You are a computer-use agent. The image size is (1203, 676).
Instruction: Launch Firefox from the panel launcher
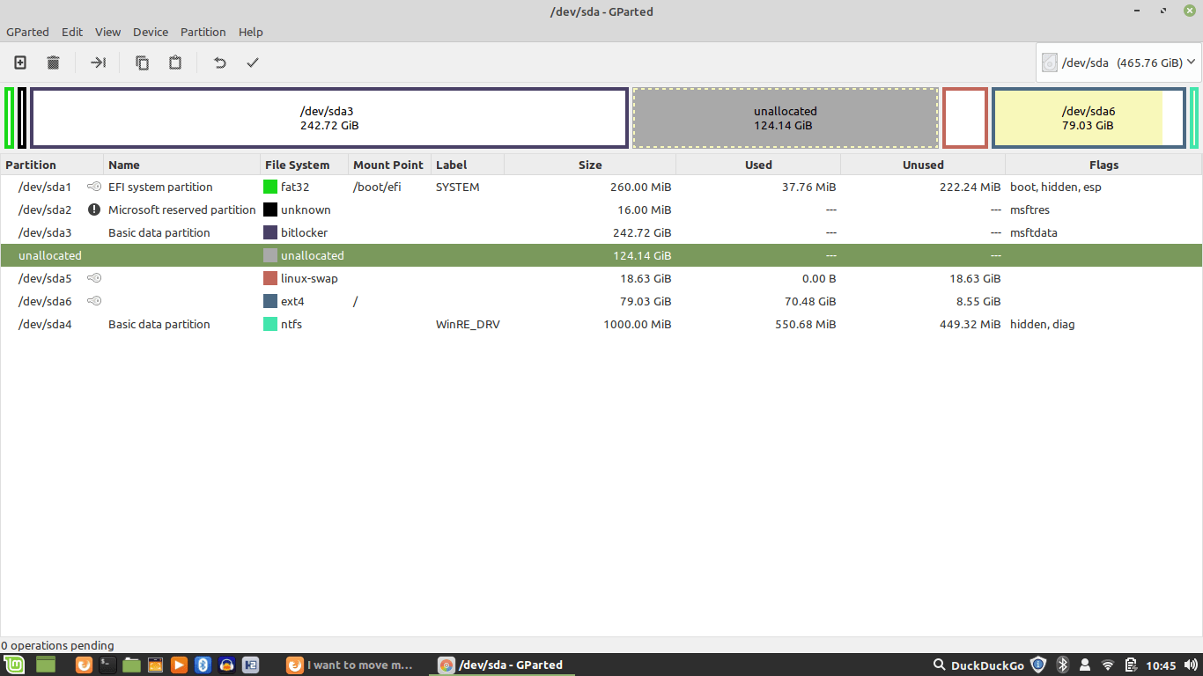pyautogui.click(x=85, y=665)
